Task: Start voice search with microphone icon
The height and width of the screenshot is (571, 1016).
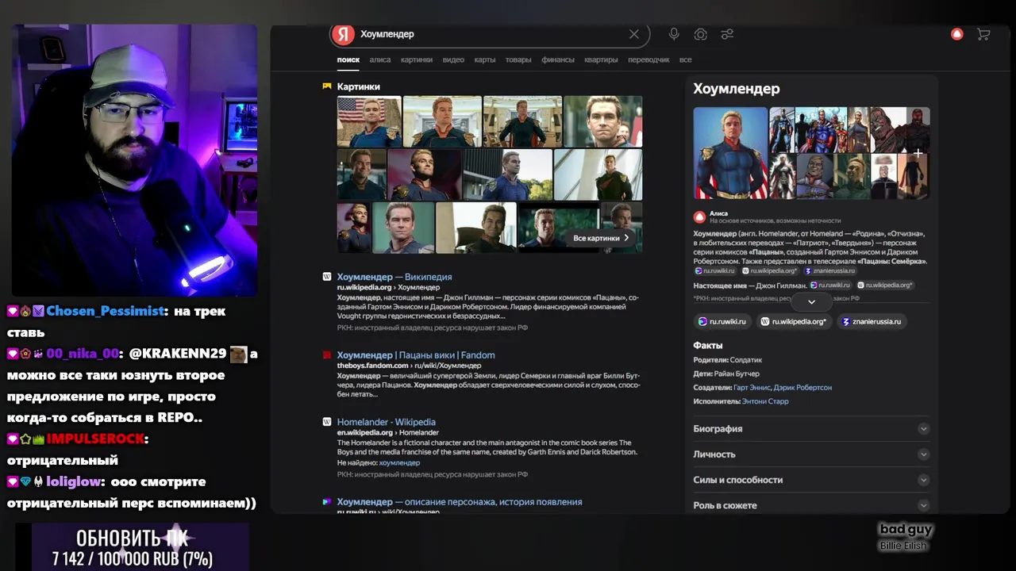Action: pyautogui.click(x=674, y=34)
